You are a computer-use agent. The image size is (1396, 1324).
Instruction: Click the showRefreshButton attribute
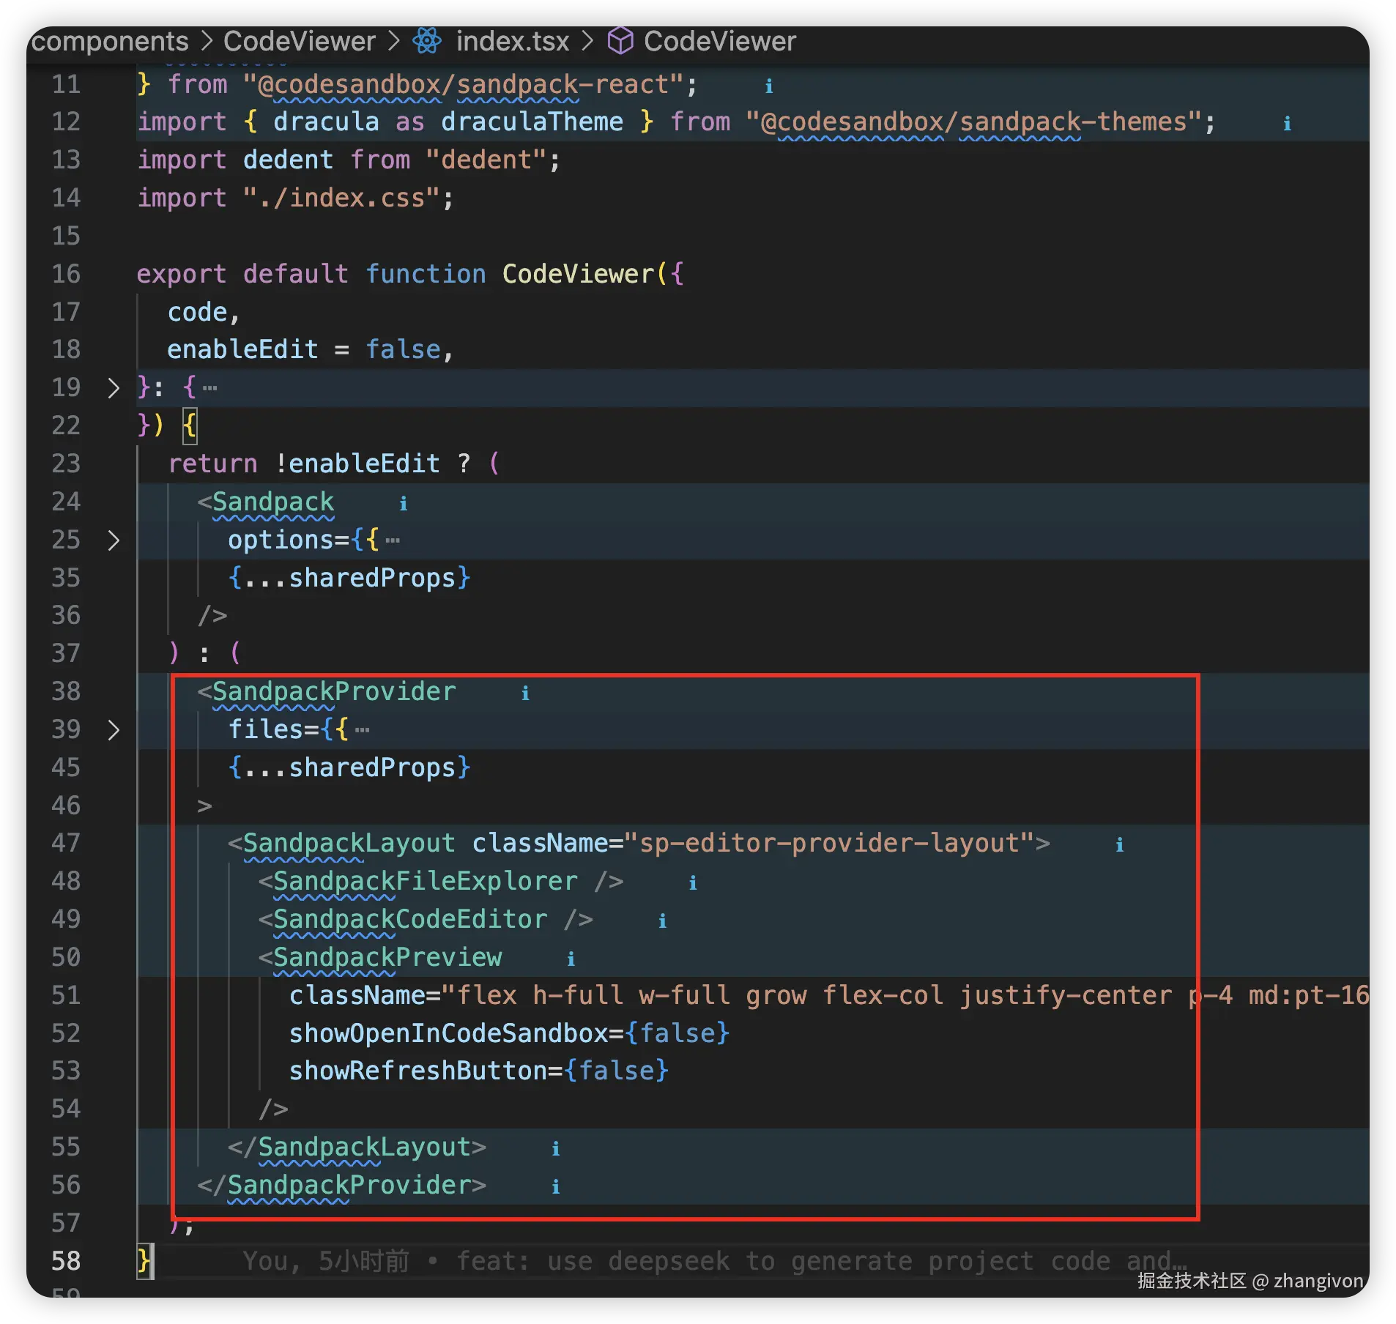418,1071
